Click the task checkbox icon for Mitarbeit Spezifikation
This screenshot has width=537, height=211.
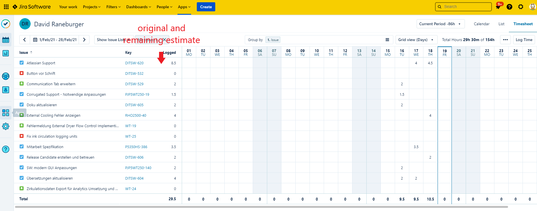[x=22, y=147]
